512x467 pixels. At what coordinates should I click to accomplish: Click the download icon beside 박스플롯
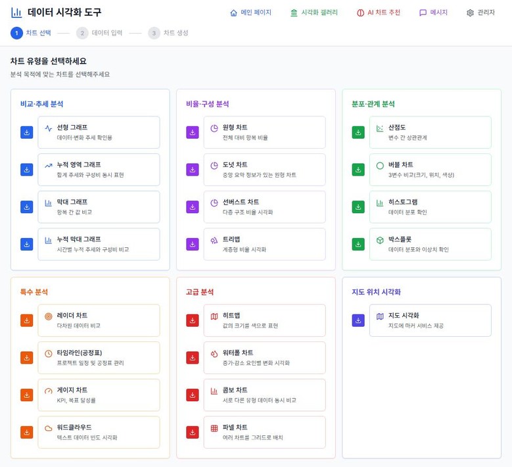pyautogui.click(x=358, y=244)
